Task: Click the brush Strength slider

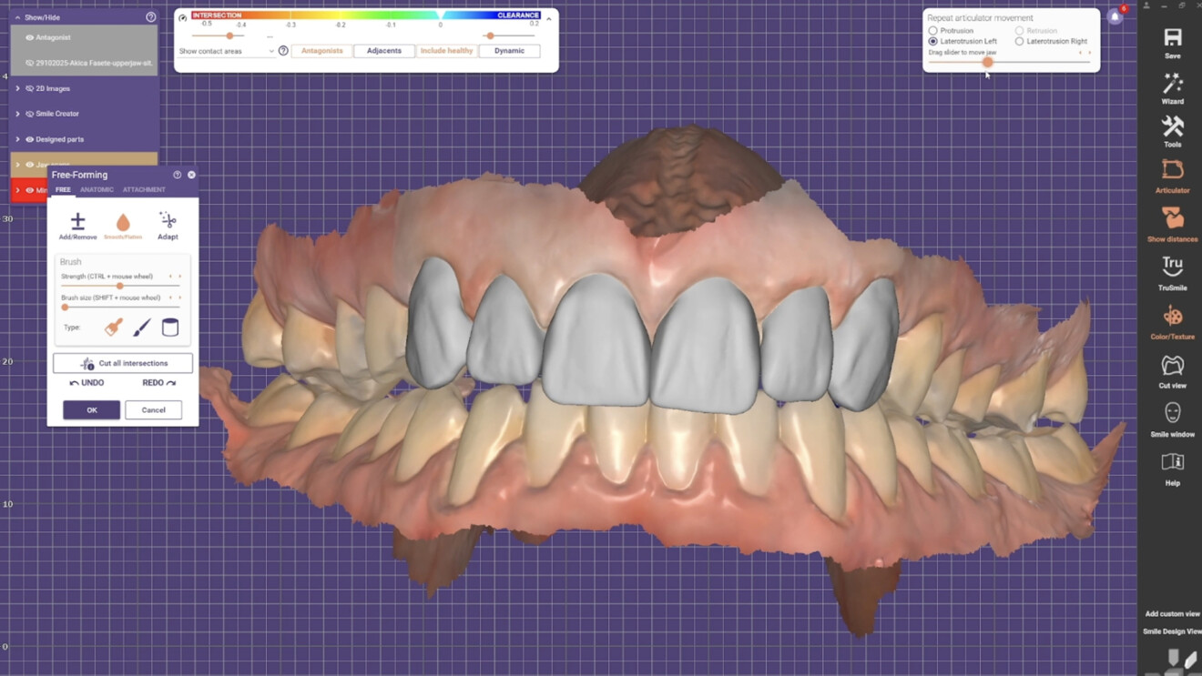Action: [x=120, y=286]
